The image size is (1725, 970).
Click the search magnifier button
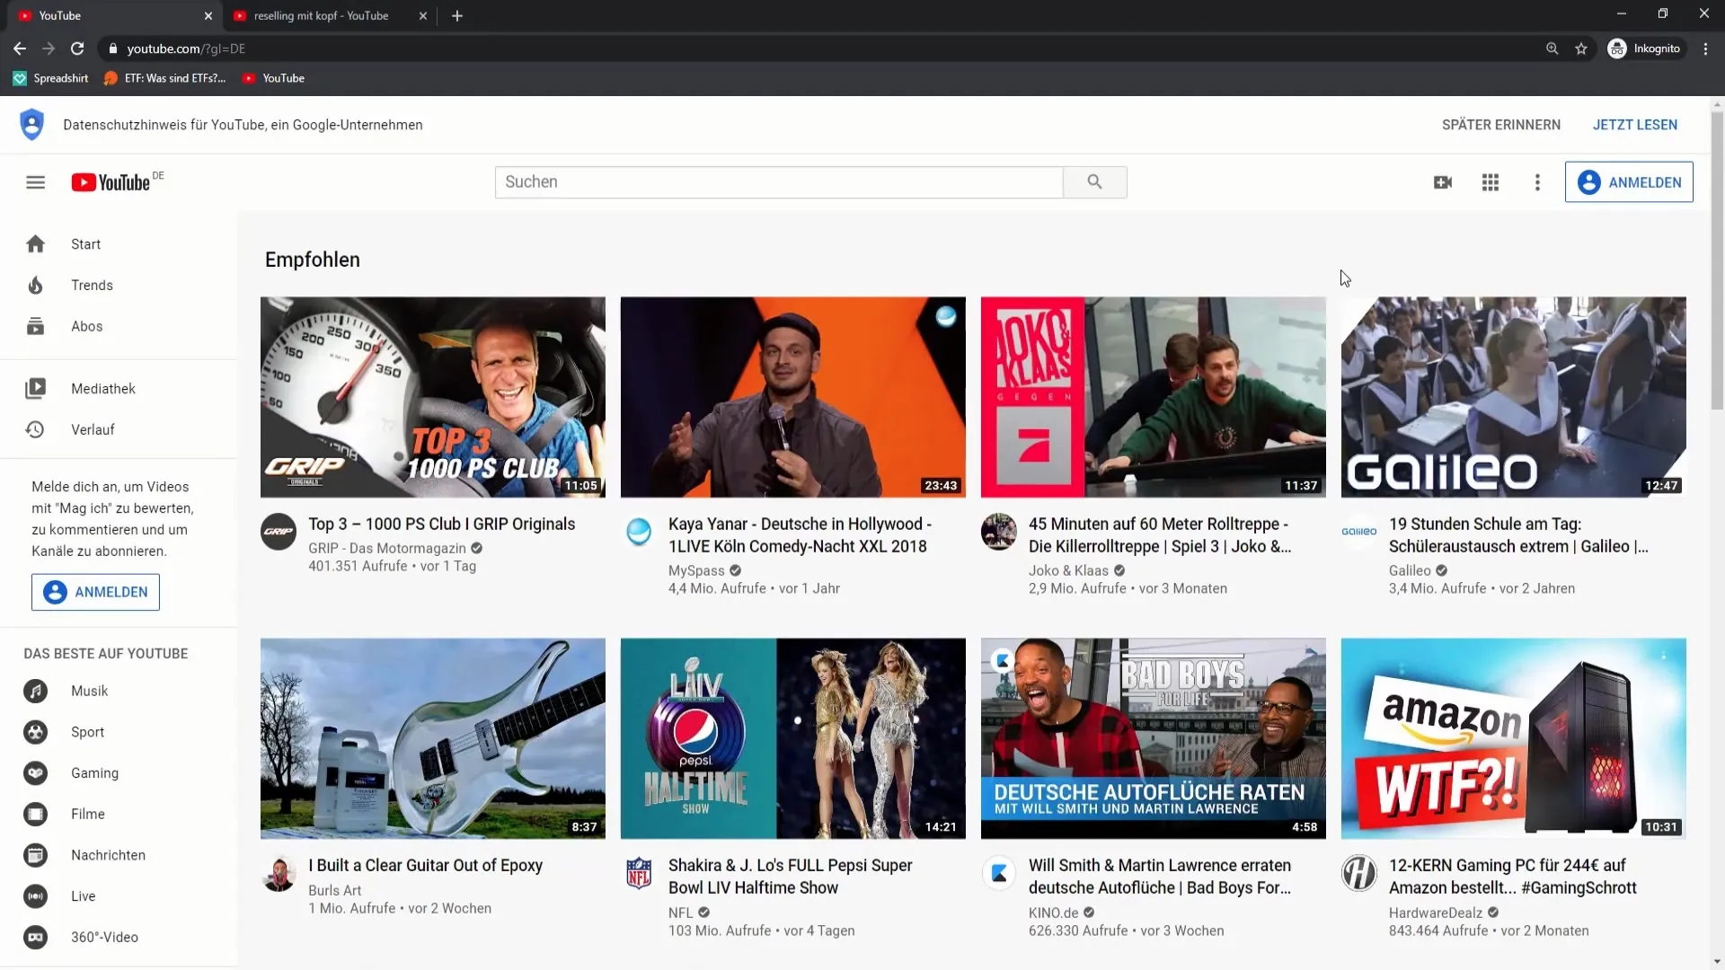click(1094, 181)
